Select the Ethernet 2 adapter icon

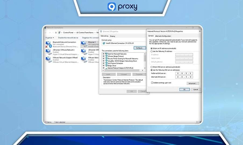tap(84, 44)
